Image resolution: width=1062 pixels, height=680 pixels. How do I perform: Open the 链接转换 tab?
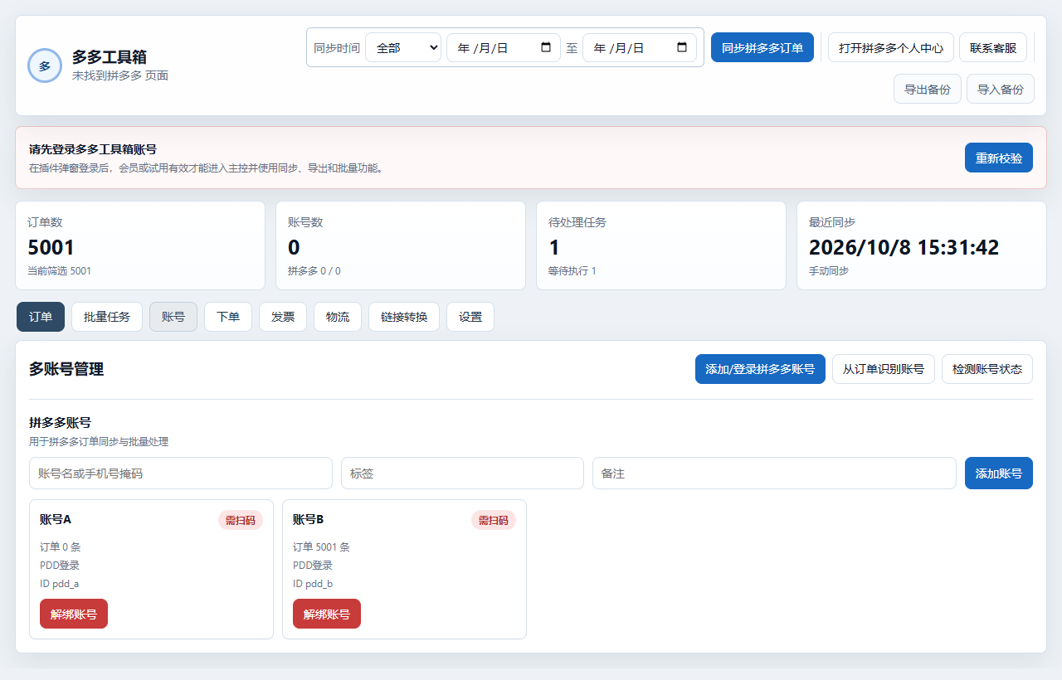(404, 317)
